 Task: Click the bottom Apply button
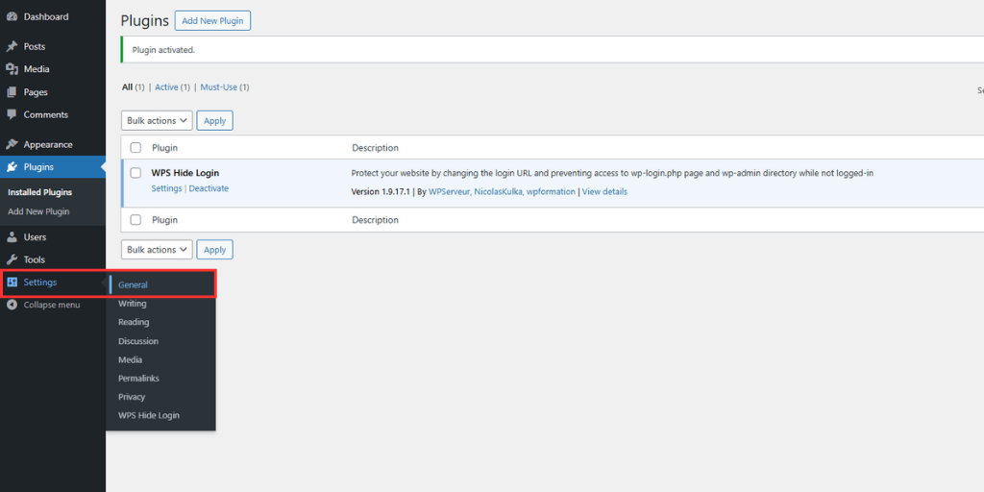click(214, 250)
